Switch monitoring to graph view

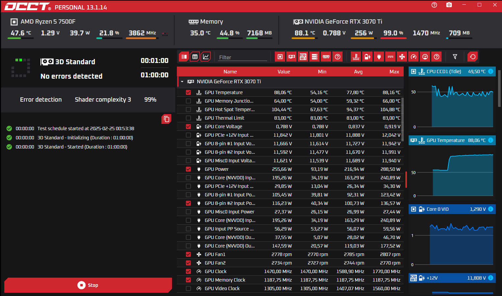206,57
